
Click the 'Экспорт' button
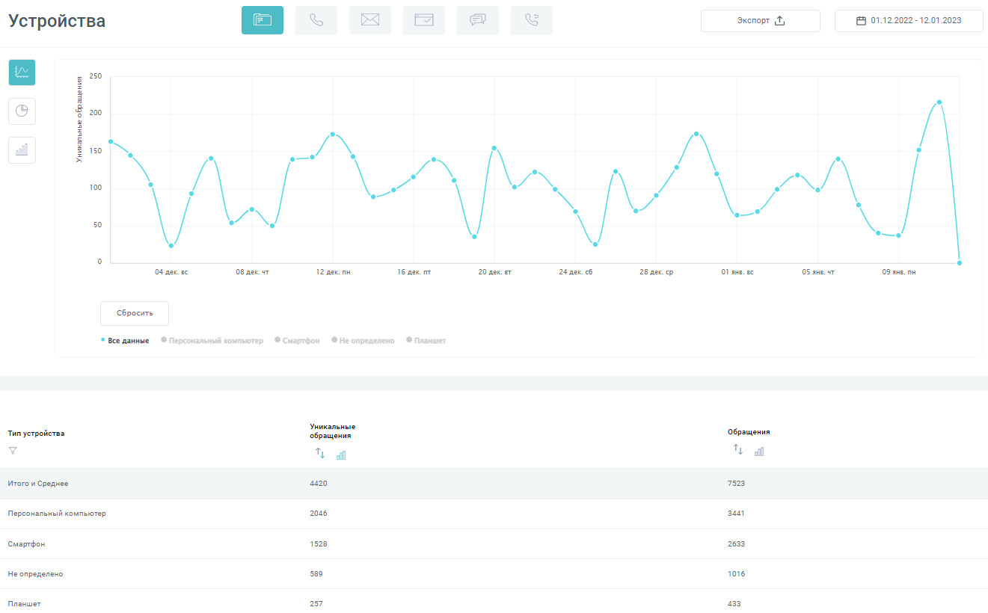(x=760, y=21)
